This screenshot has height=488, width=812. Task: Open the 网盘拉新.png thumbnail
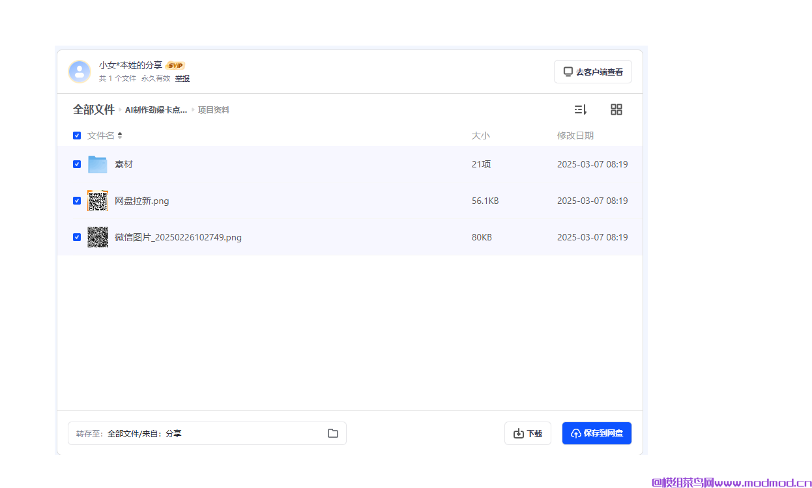tap(98, 201)
